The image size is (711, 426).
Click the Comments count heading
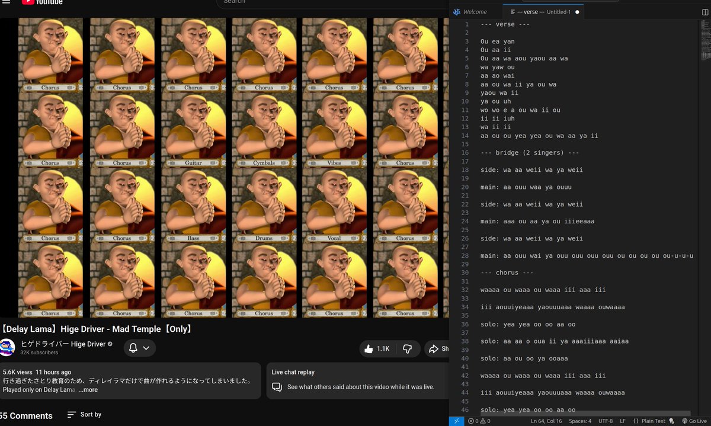(x=26, y=416)
